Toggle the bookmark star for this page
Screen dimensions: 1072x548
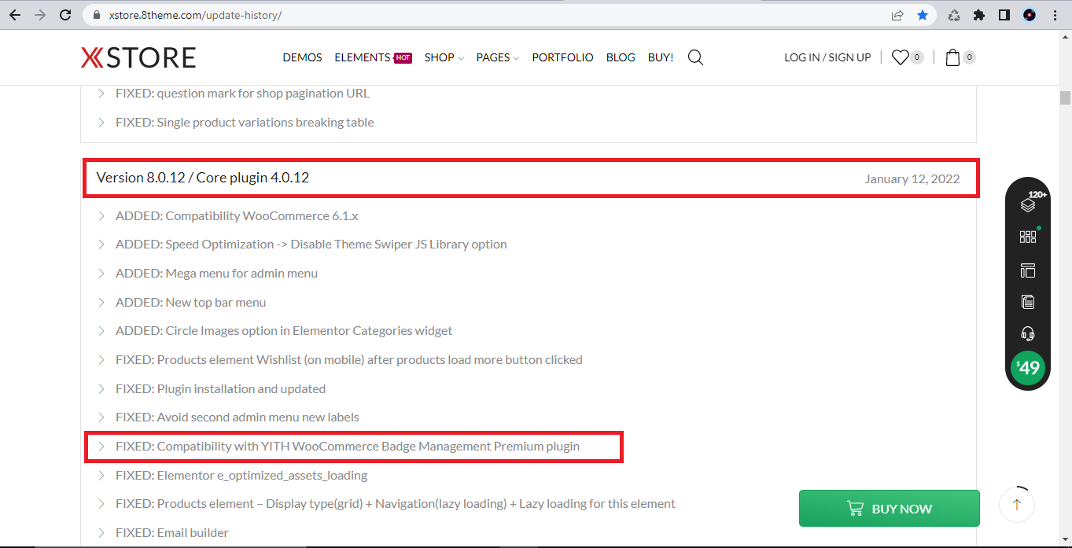pos(923,15)
